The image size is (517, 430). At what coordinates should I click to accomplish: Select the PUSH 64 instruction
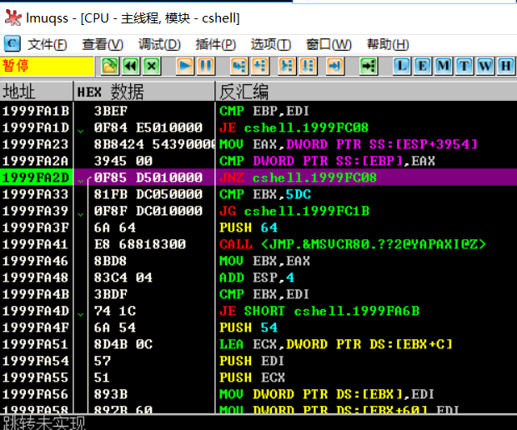point(248,227)
